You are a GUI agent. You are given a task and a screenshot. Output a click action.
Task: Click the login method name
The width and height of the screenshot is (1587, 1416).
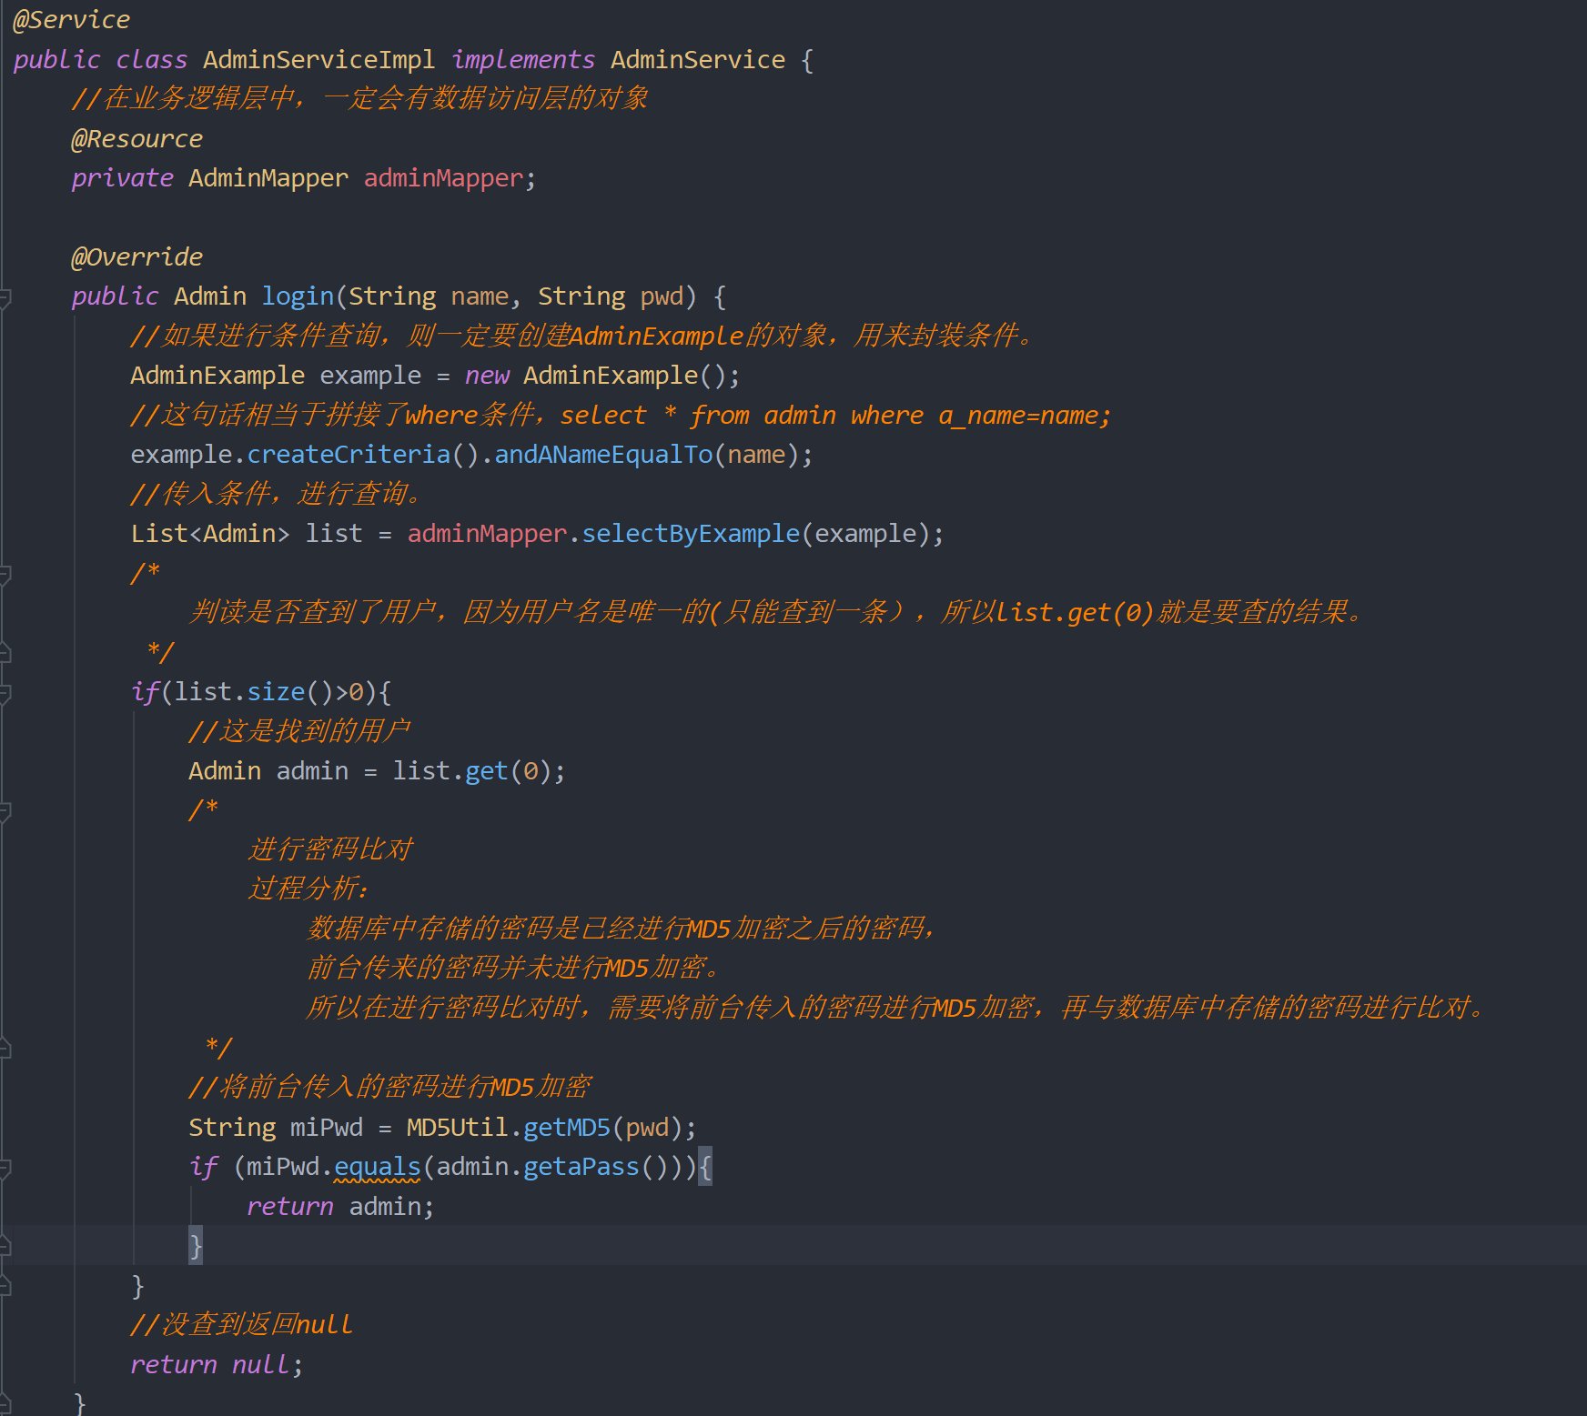(298, 296)
